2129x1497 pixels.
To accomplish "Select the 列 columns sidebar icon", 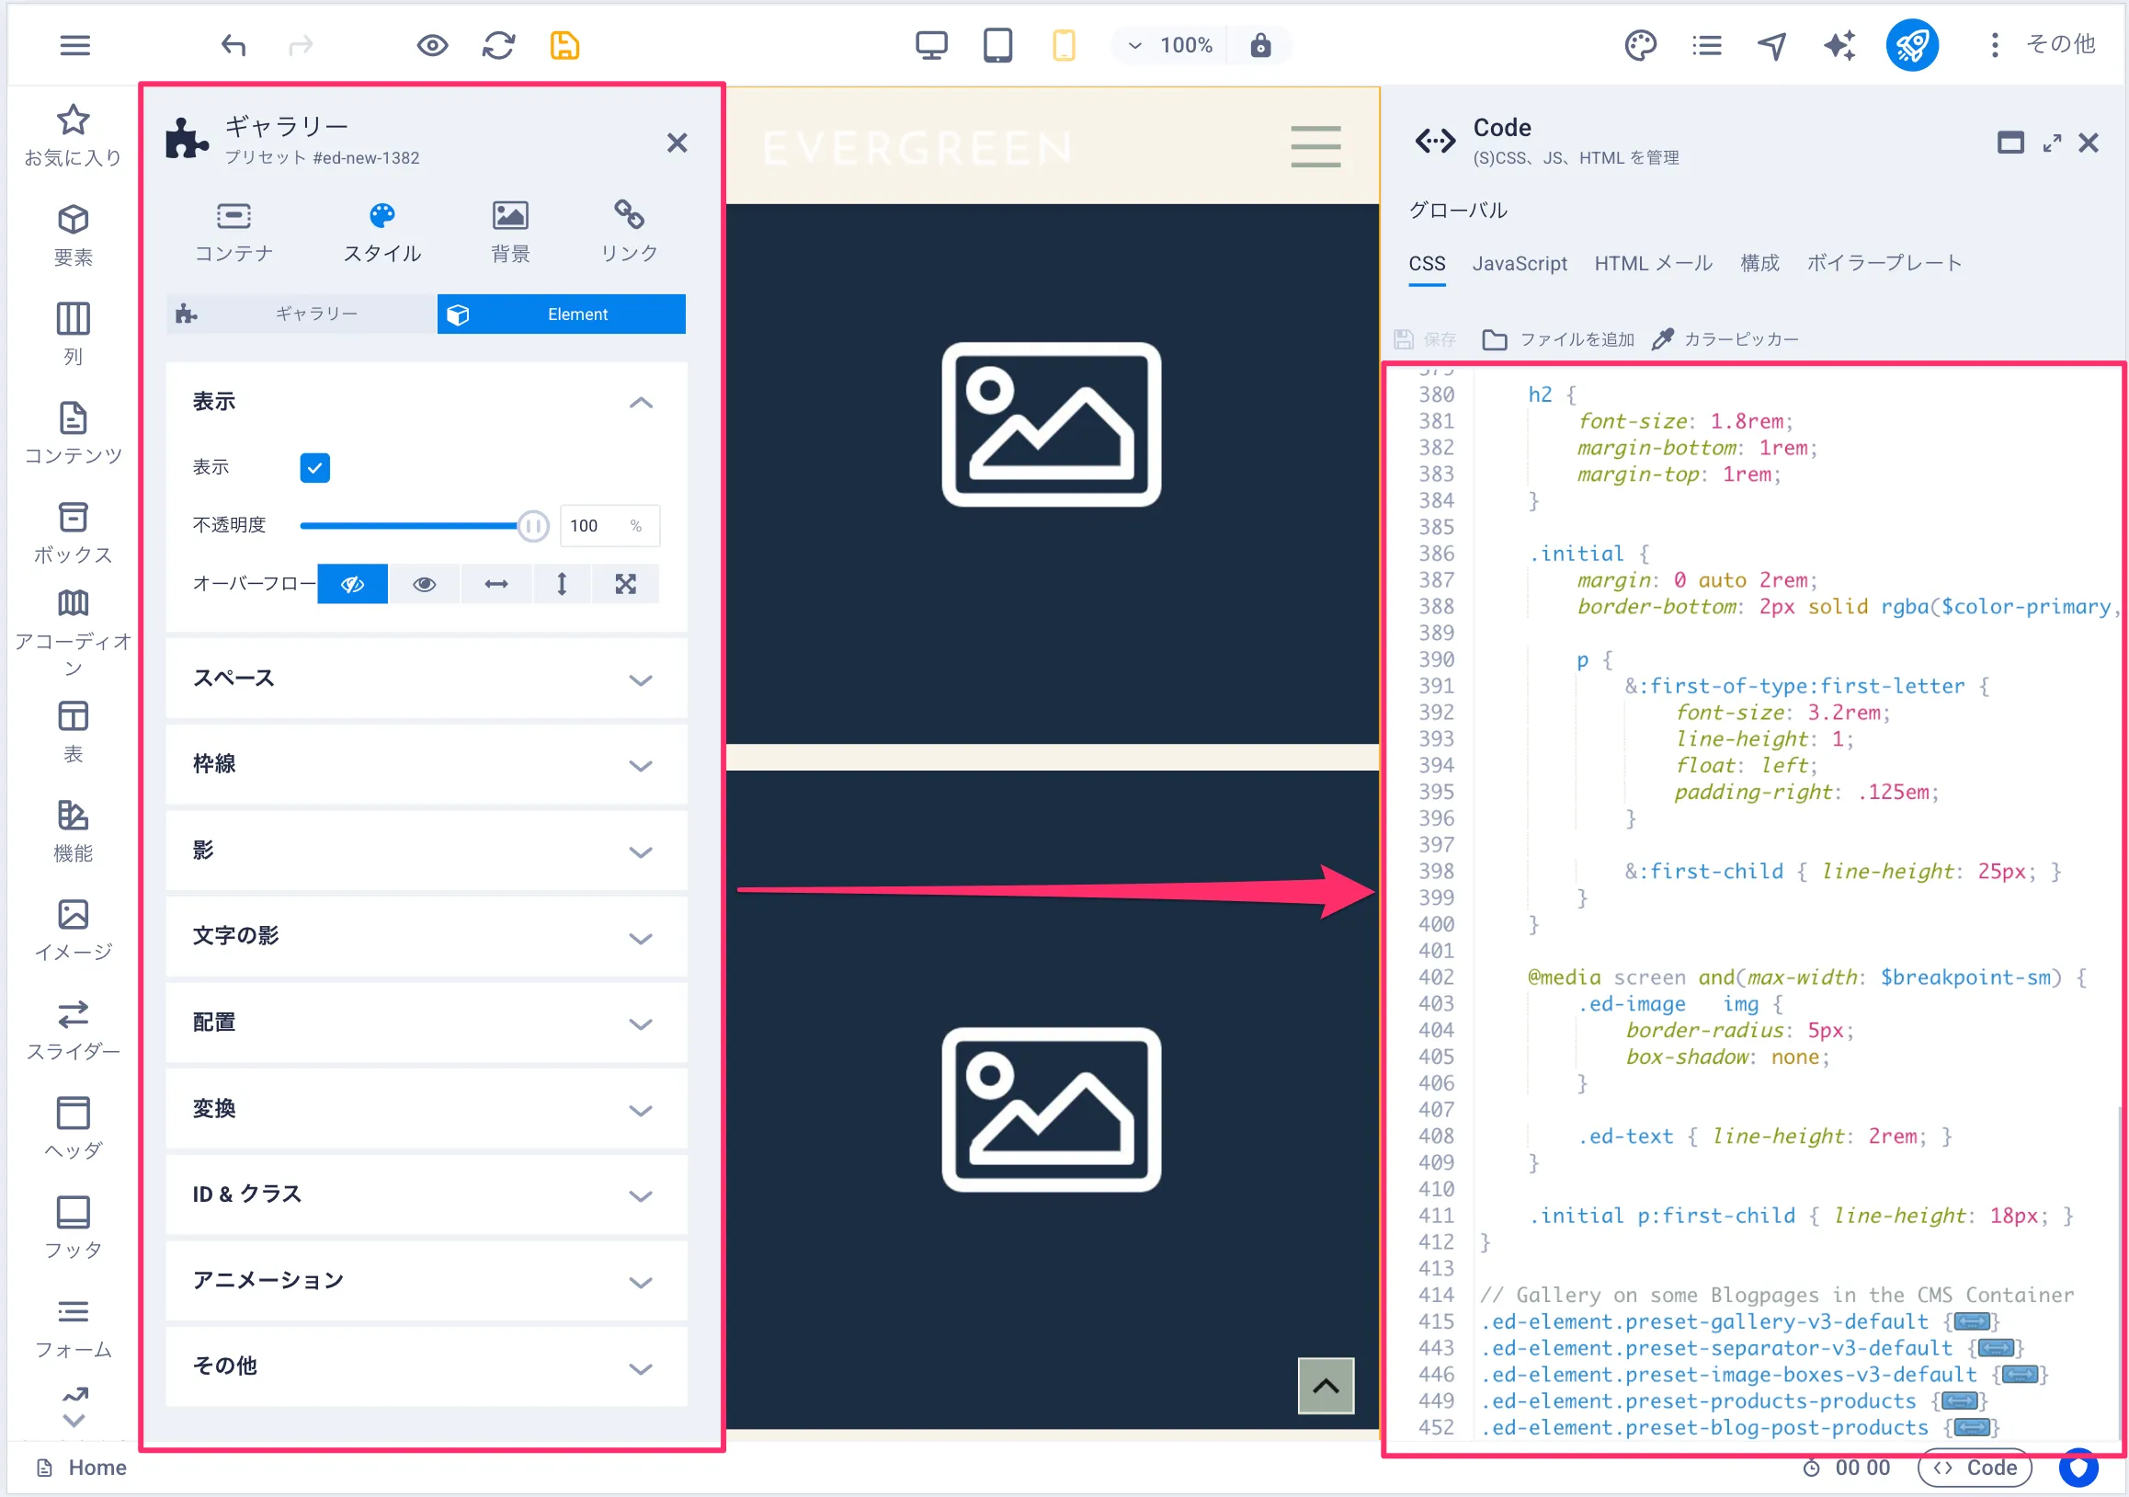I will point(74,334).
